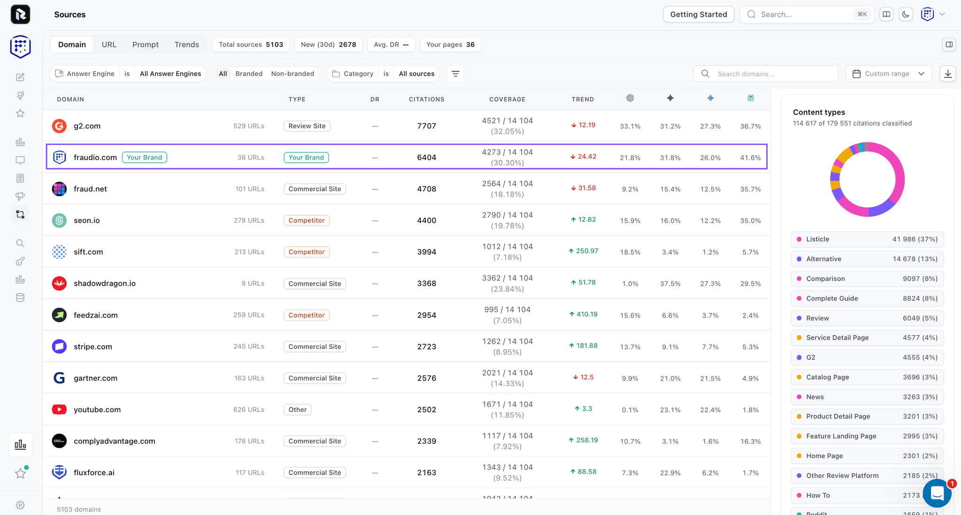Switch to the Trends tab
This screenshot has width=961, height=515.
click(187, 45)
